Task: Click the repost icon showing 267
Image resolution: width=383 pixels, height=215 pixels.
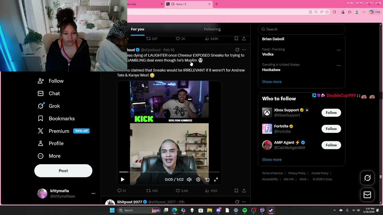Action: click(148, 39)
